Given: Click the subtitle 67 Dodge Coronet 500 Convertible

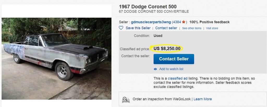Looking at the screenshot, I should pos(154,12).
